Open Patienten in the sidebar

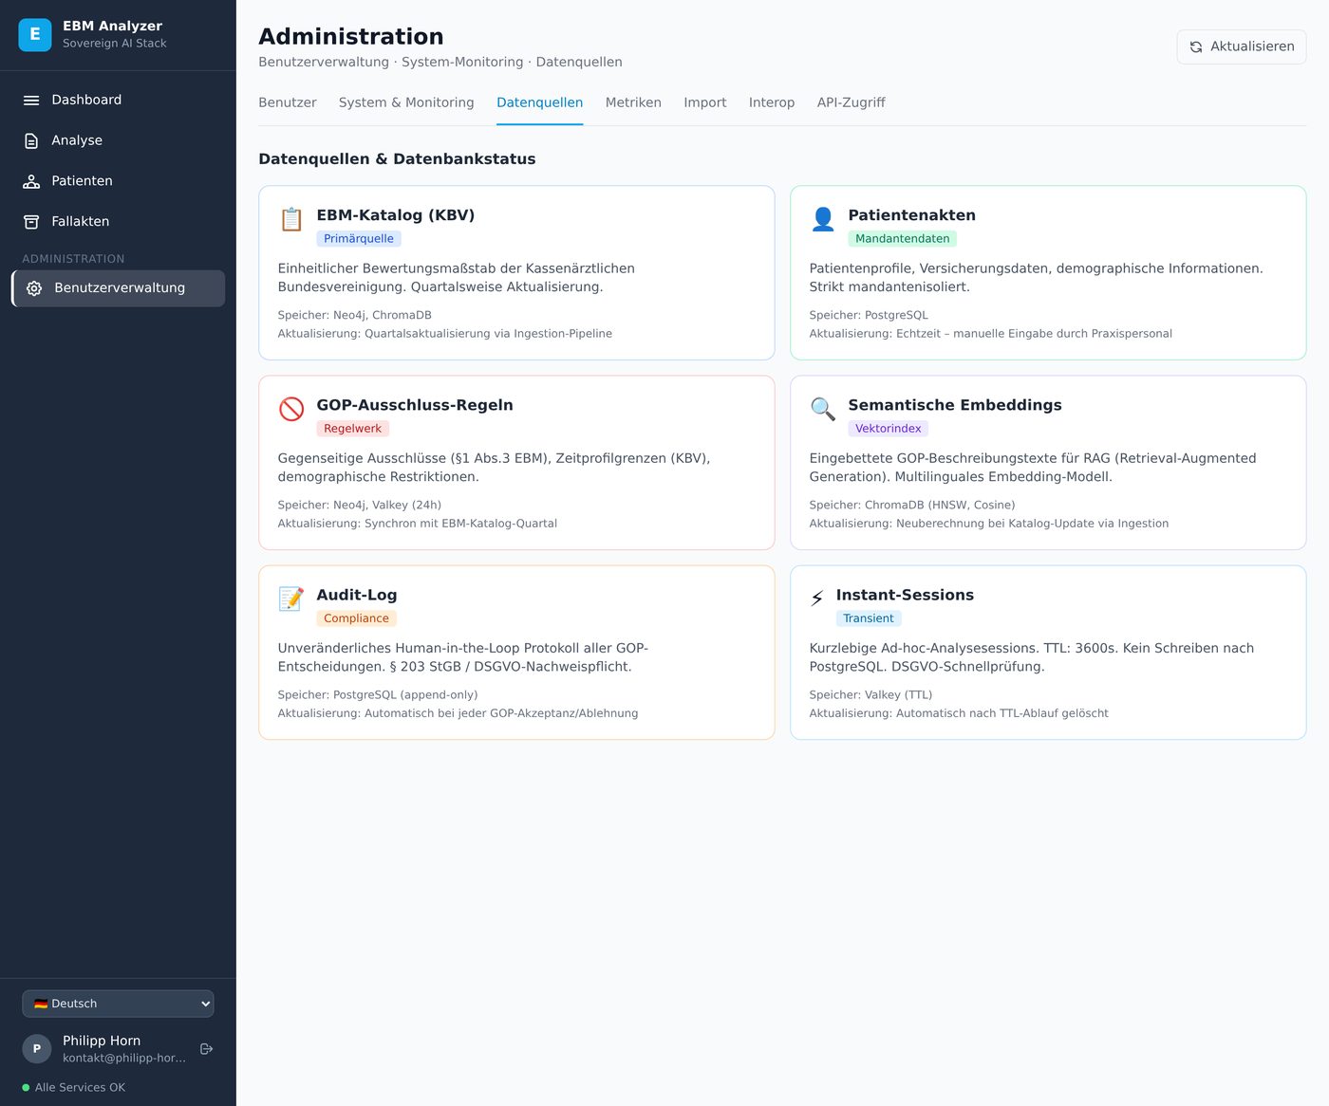click(118, 181)
